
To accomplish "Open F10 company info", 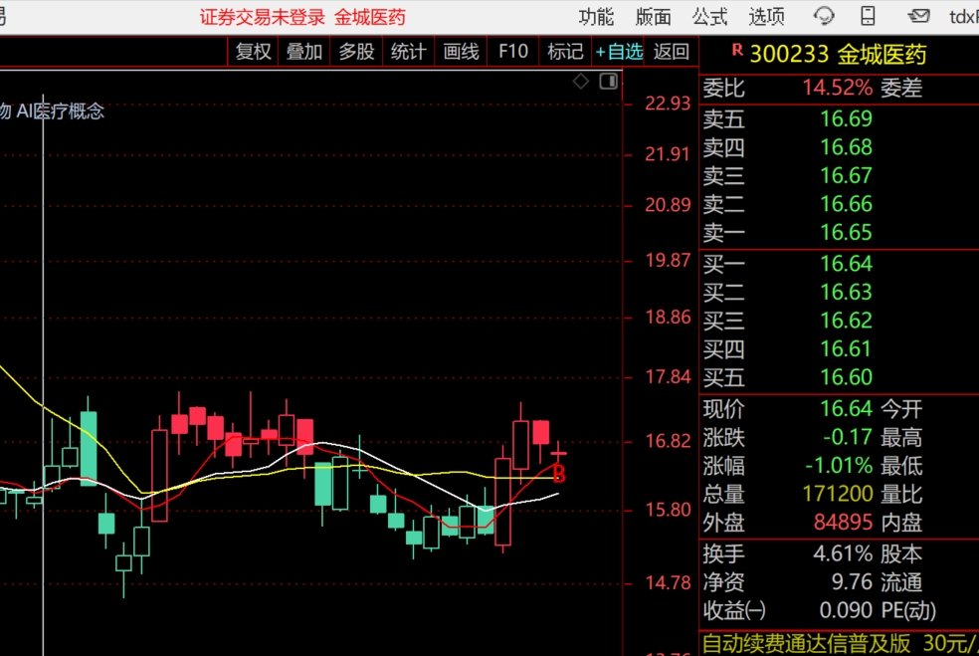I will (513, 52).
